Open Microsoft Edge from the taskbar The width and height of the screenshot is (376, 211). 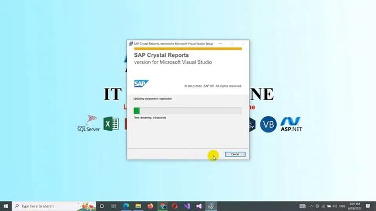[x=126, y=206]
